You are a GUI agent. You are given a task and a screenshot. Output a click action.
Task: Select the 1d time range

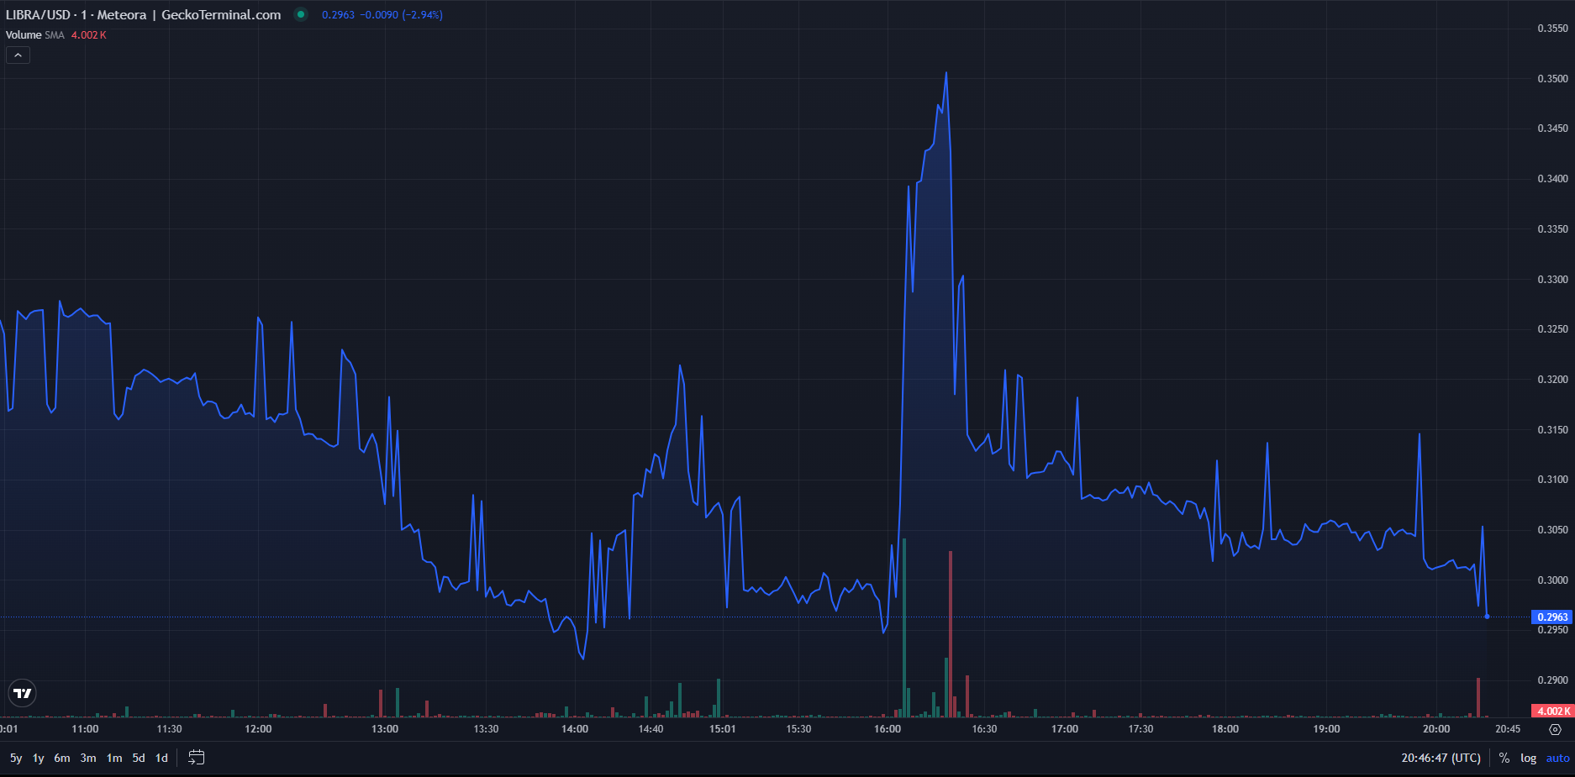tap(162, 758)
